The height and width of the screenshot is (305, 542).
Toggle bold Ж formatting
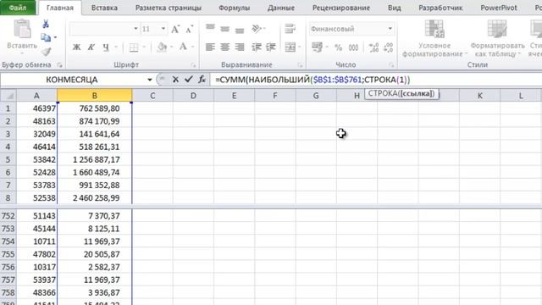pos(77,47)
